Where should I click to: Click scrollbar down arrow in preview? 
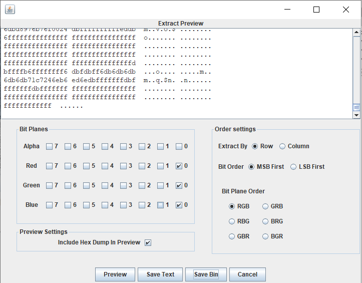356,115
